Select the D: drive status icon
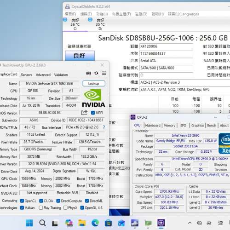This screenshot has width=230, height=230. pyautogui.click(x=90, y=20)
